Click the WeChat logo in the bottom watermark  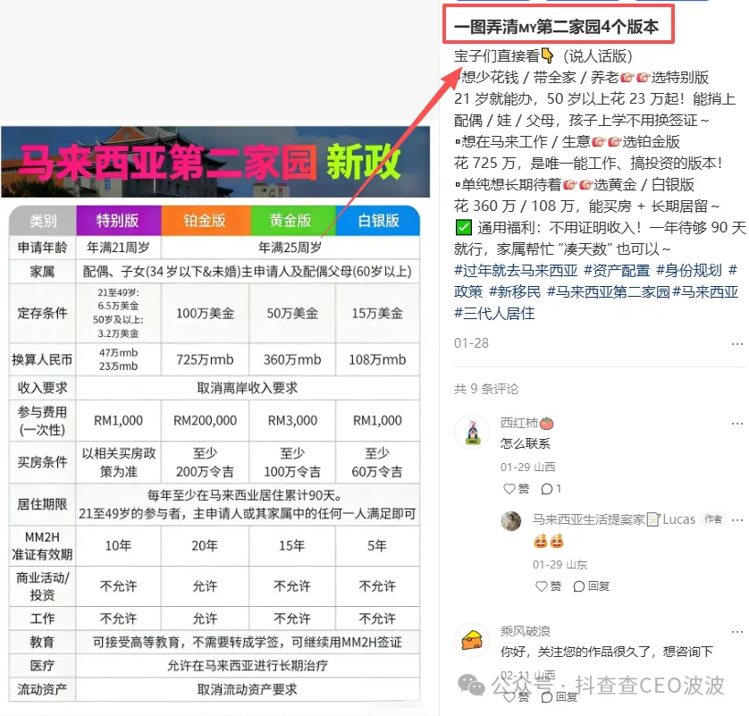(x=471, y=686)
